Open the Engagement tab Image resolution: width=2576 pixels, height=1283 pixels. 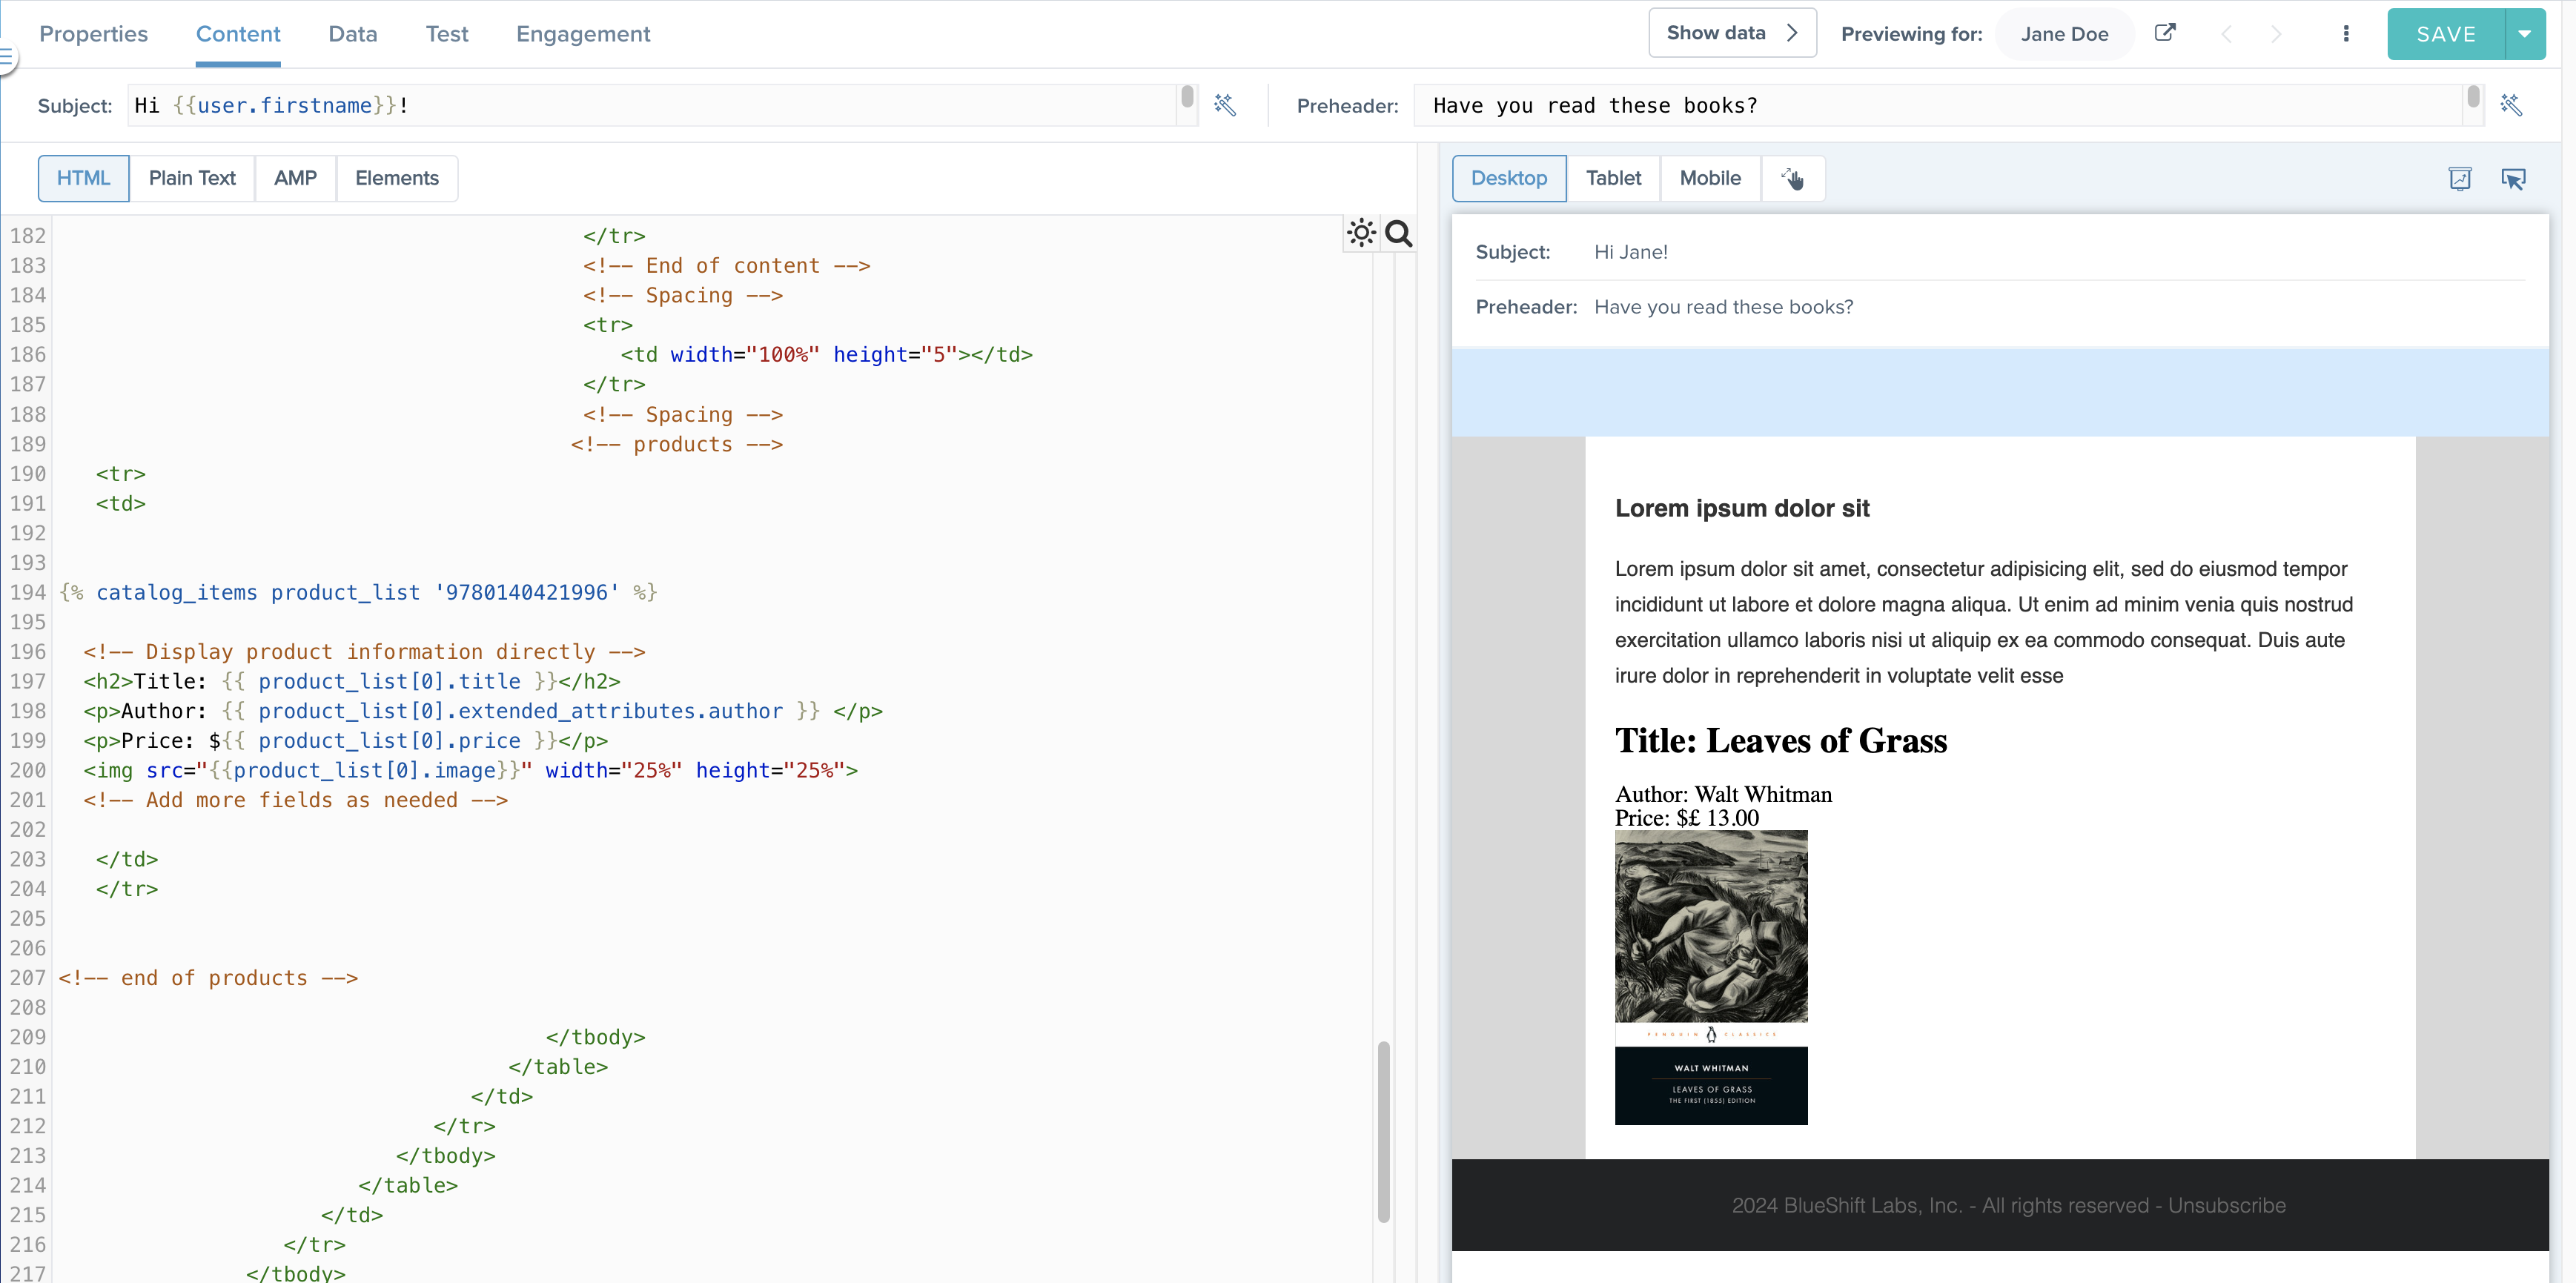[583, 34]
